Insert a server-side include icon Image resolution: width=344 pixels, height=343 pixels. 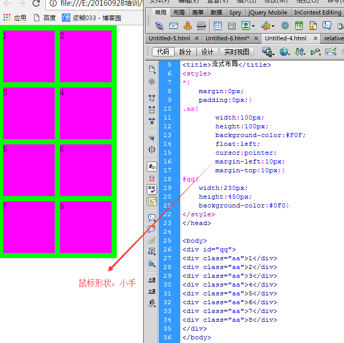[x=313, y=26]
